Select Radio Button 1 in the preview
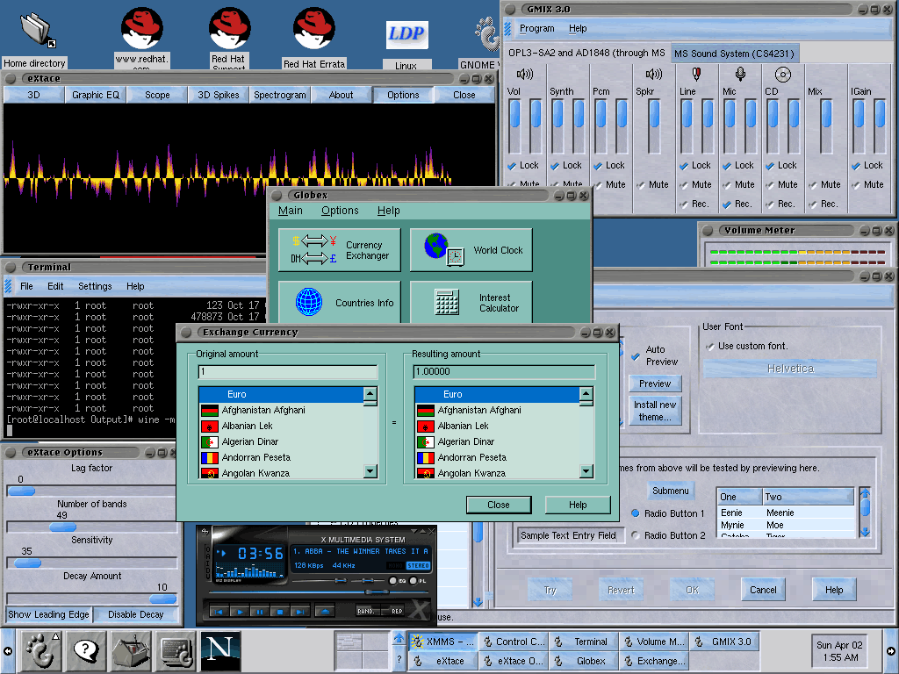899x674 pixels. pos(636,513)
